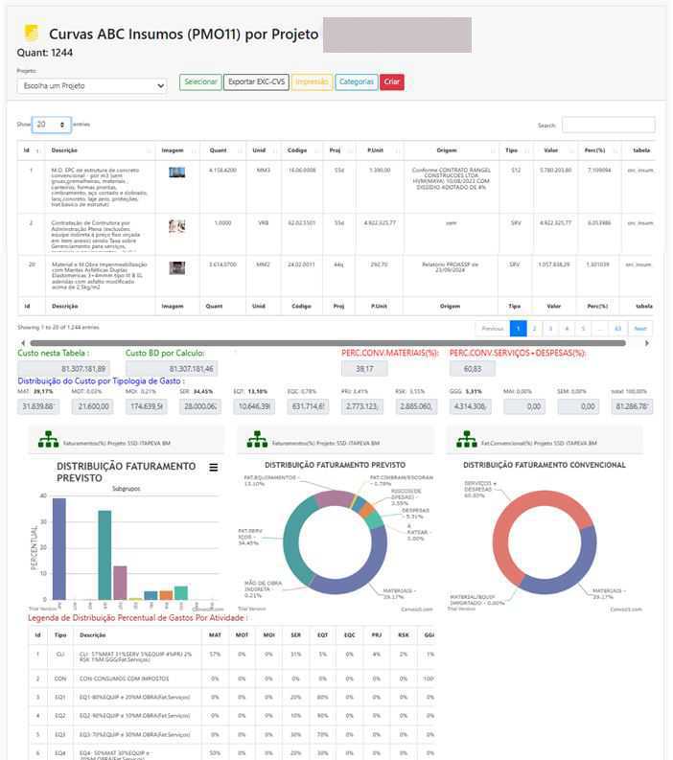Screen dimensions: 673x760
Task: Click org-chart icon above middle donut chart
Action: (256, 440)
